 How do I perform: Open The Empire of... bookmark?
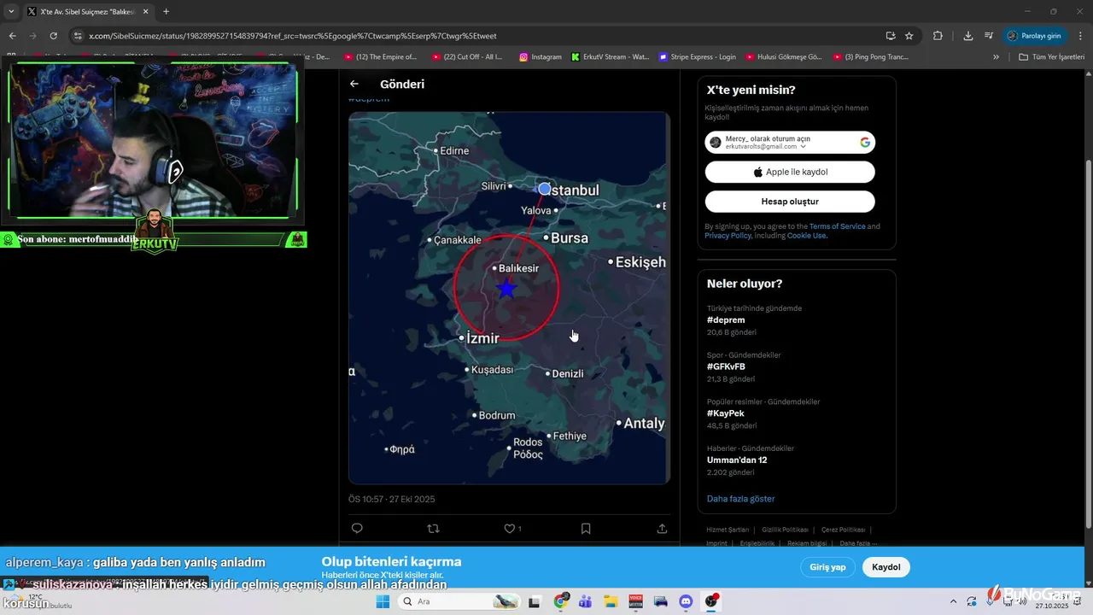381,57
